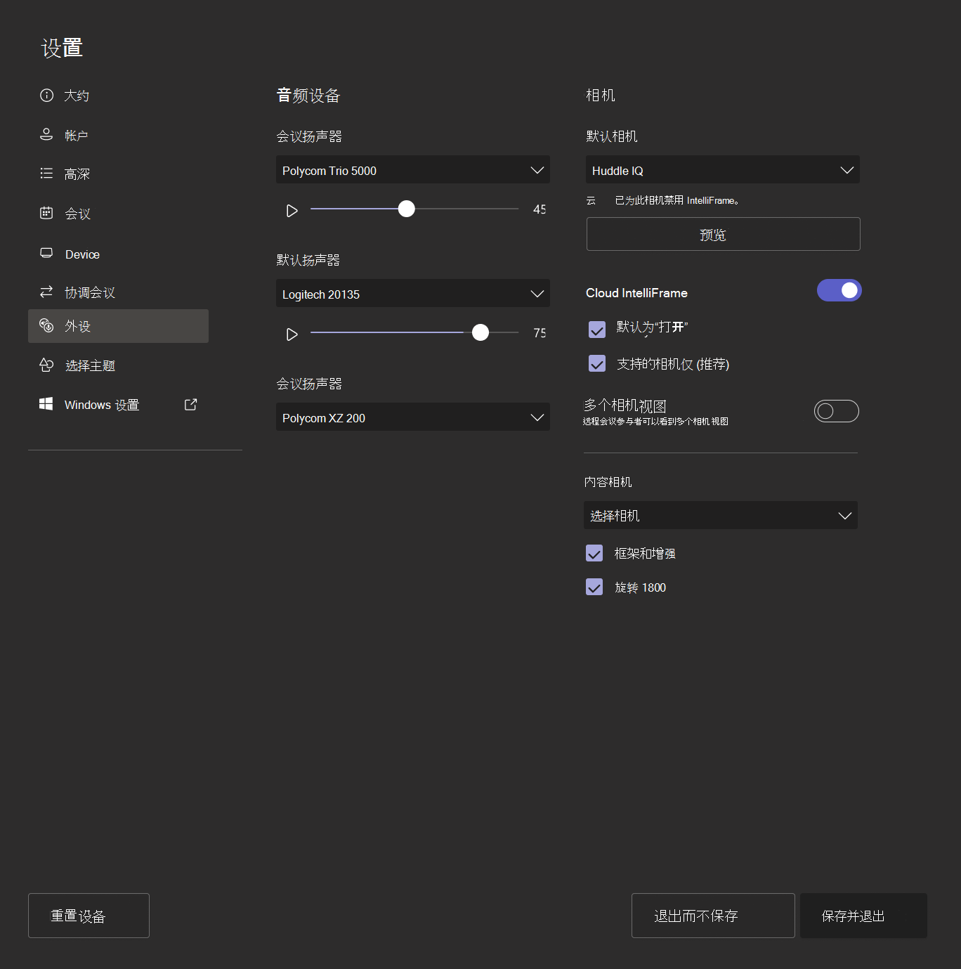The width and height of the screenshot is (961, 969).
Task: Click the swap arrows icon beside 协调会议
Action: click(46, 292)
